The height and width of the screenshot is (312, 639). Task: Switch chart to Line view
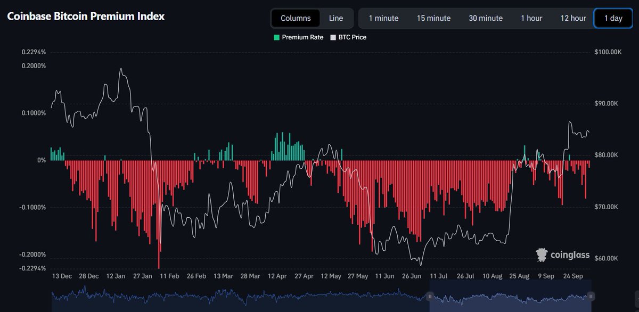click(336, 18)
